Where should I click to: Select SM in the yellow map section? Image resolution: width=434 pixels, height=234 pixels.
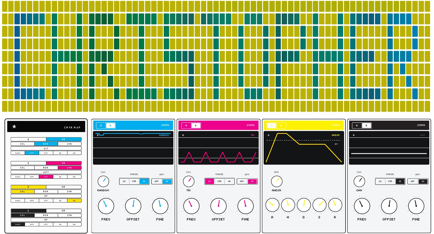coord(64,187)
